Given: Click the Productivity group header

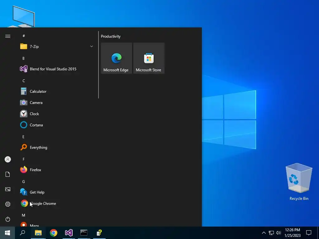Looking at the screenshot, I should pos(111,36).
